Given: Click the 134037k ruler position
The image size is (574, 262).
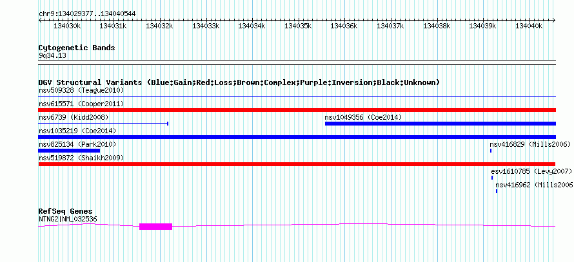Looking at the screenshot, I should [x=390, y=26].
